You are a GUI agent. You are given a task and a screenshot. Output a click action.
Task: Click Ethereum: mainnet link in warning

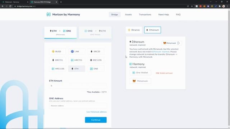pos(161,52)
